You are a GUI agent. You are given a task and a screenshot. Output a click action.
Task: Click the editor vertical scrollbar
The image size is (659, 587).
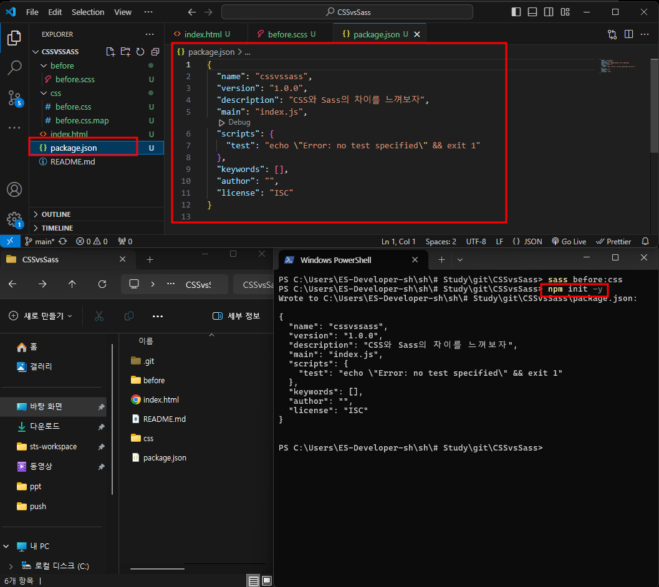click(x=655, y=106)
